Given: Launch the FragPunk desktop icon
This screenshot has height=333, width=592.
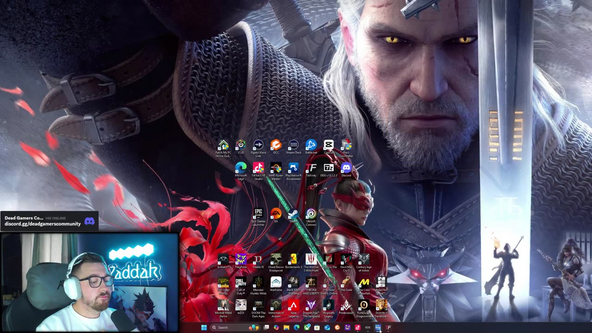Looking at the screenshot, I should pyautogui.click(x=240, y=261).
